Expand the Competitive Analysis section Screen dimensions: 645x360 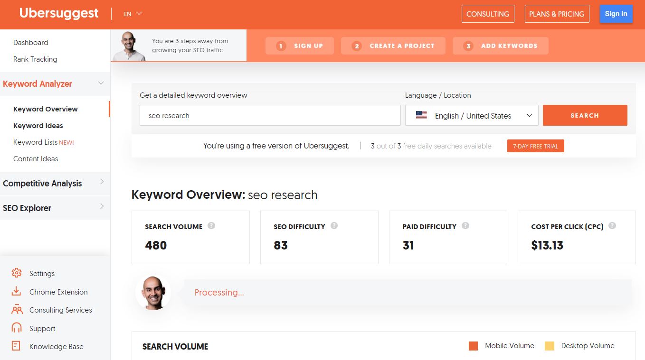pos(55,184)
